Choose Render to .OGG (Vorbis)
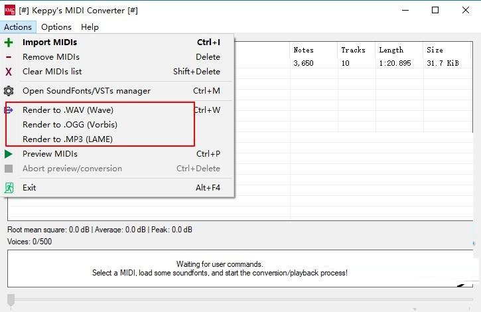The width and height of the screenshot is (481, 312). (x=118, y=125)
